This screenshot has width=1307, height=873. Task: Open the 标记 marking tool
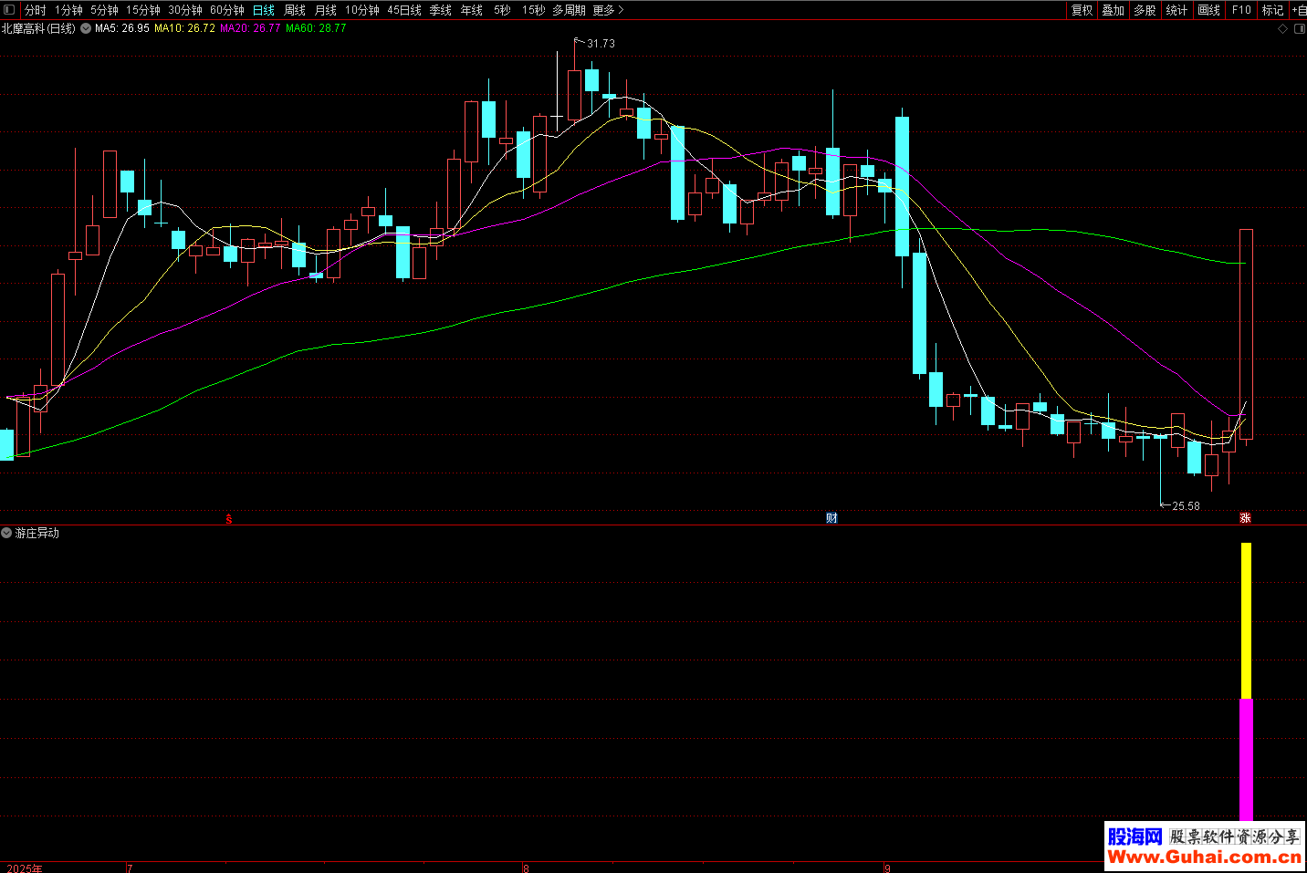[x=1272, y=10]
